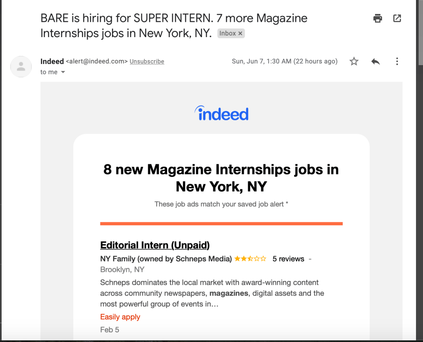423x342 pixels.
Task: Remove the Inbox label with X
Action: (240, 33)
